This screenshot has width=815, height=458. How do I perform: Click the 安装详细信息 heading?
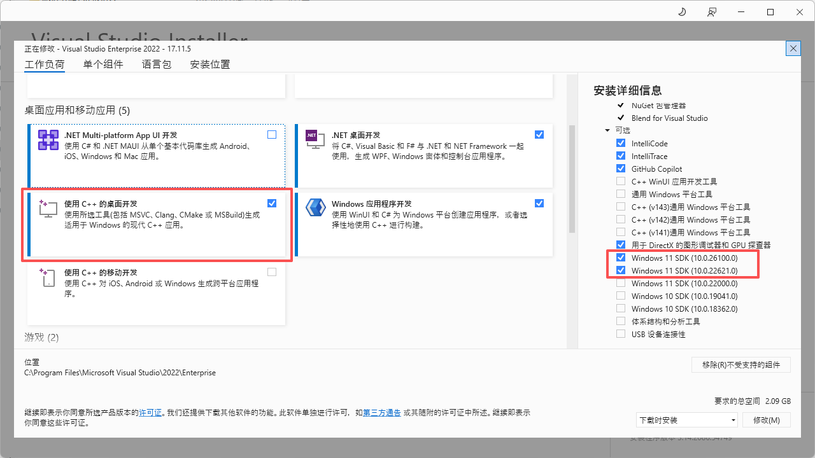[628, 90]
